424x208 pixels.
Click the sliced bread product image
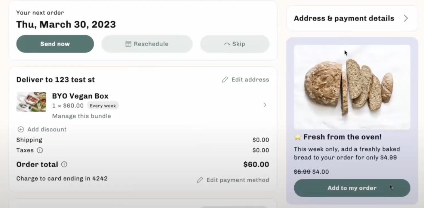pos(352,87)
